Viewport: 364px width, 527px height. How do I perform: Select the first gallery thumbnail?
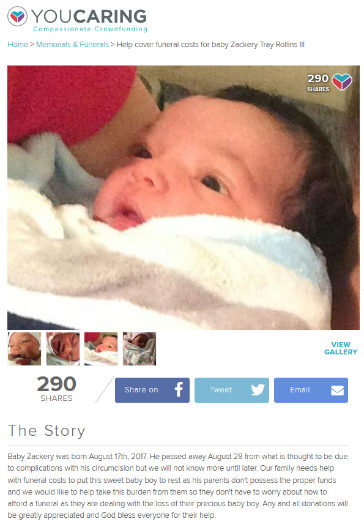click(x=24, y=348)
